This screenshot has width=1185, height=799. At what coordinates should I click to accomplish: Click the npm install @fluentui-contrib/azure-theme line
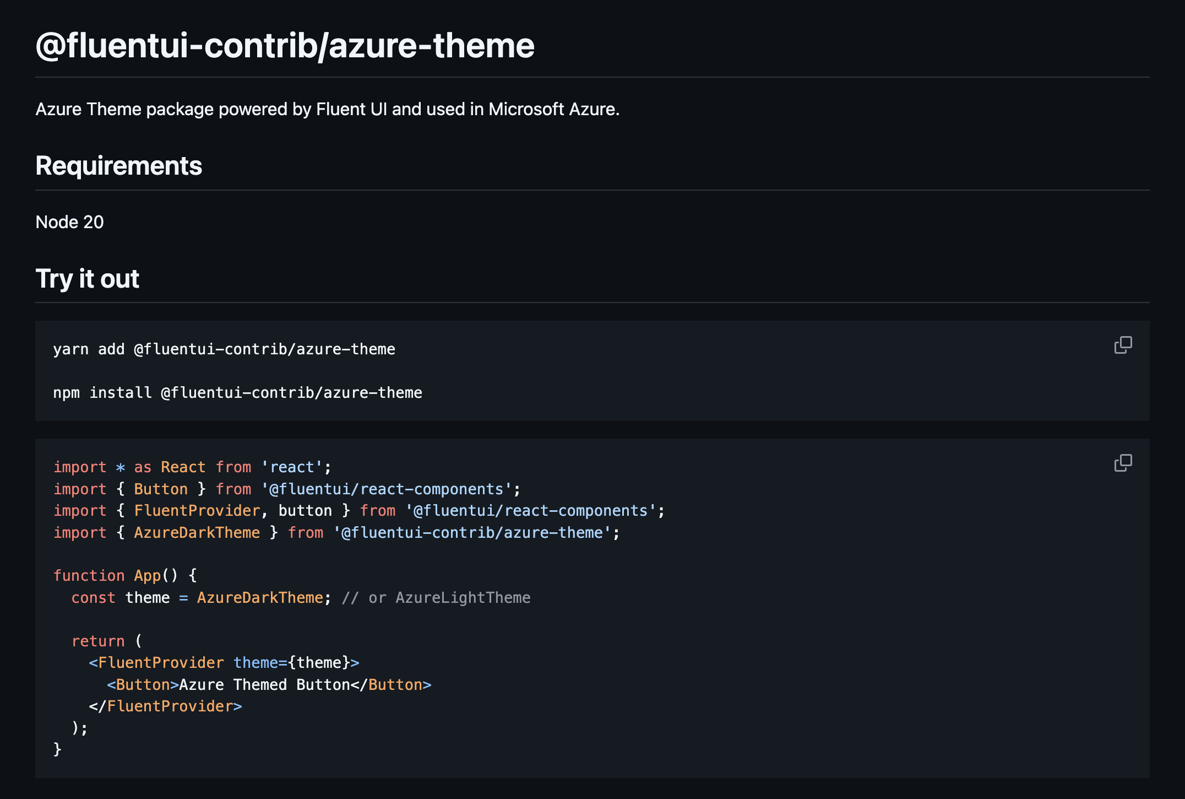point(237,393)
